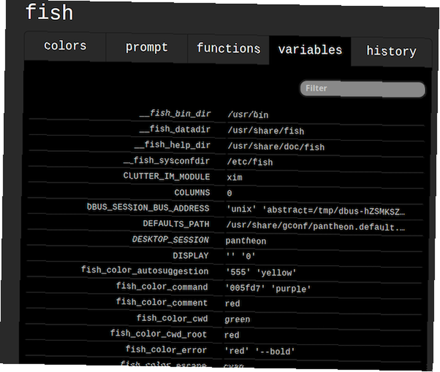
Task: Click the DISPLAY value '' '0'
Action: (241, 256)
